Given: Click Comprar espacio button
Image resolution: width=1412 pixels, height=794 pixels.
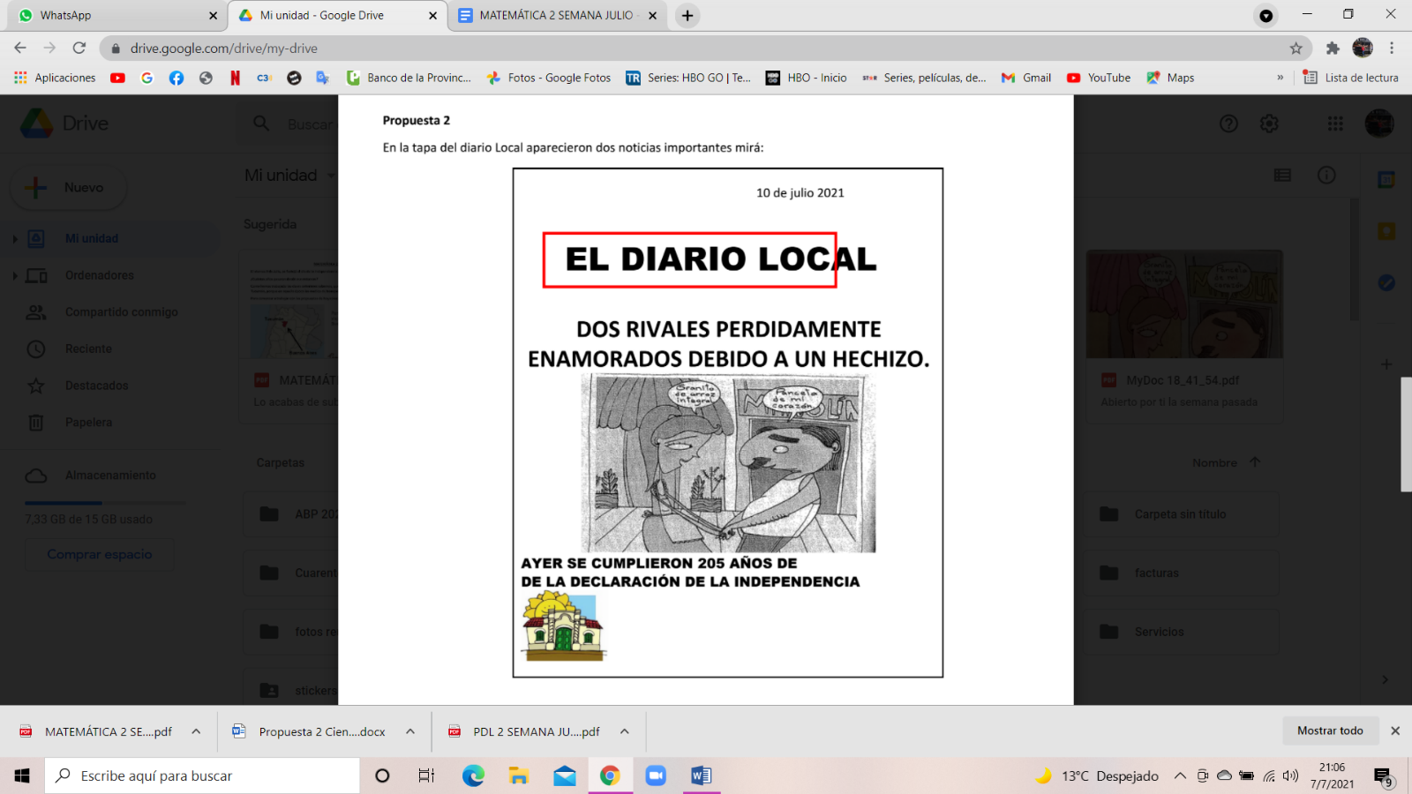Looking at the screenshot, I should 100,555.
